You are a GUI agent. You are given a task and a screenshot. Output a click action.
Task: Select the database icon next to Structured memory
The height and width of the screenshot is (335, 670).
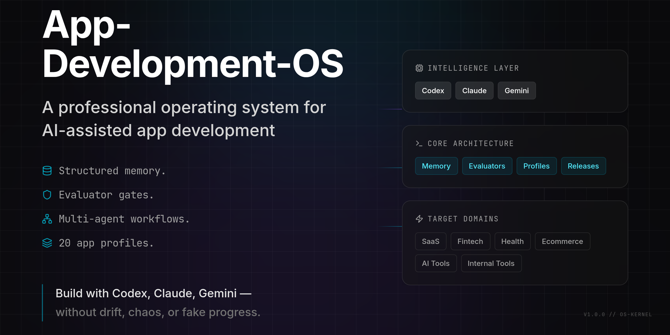(x=47, y=171)
